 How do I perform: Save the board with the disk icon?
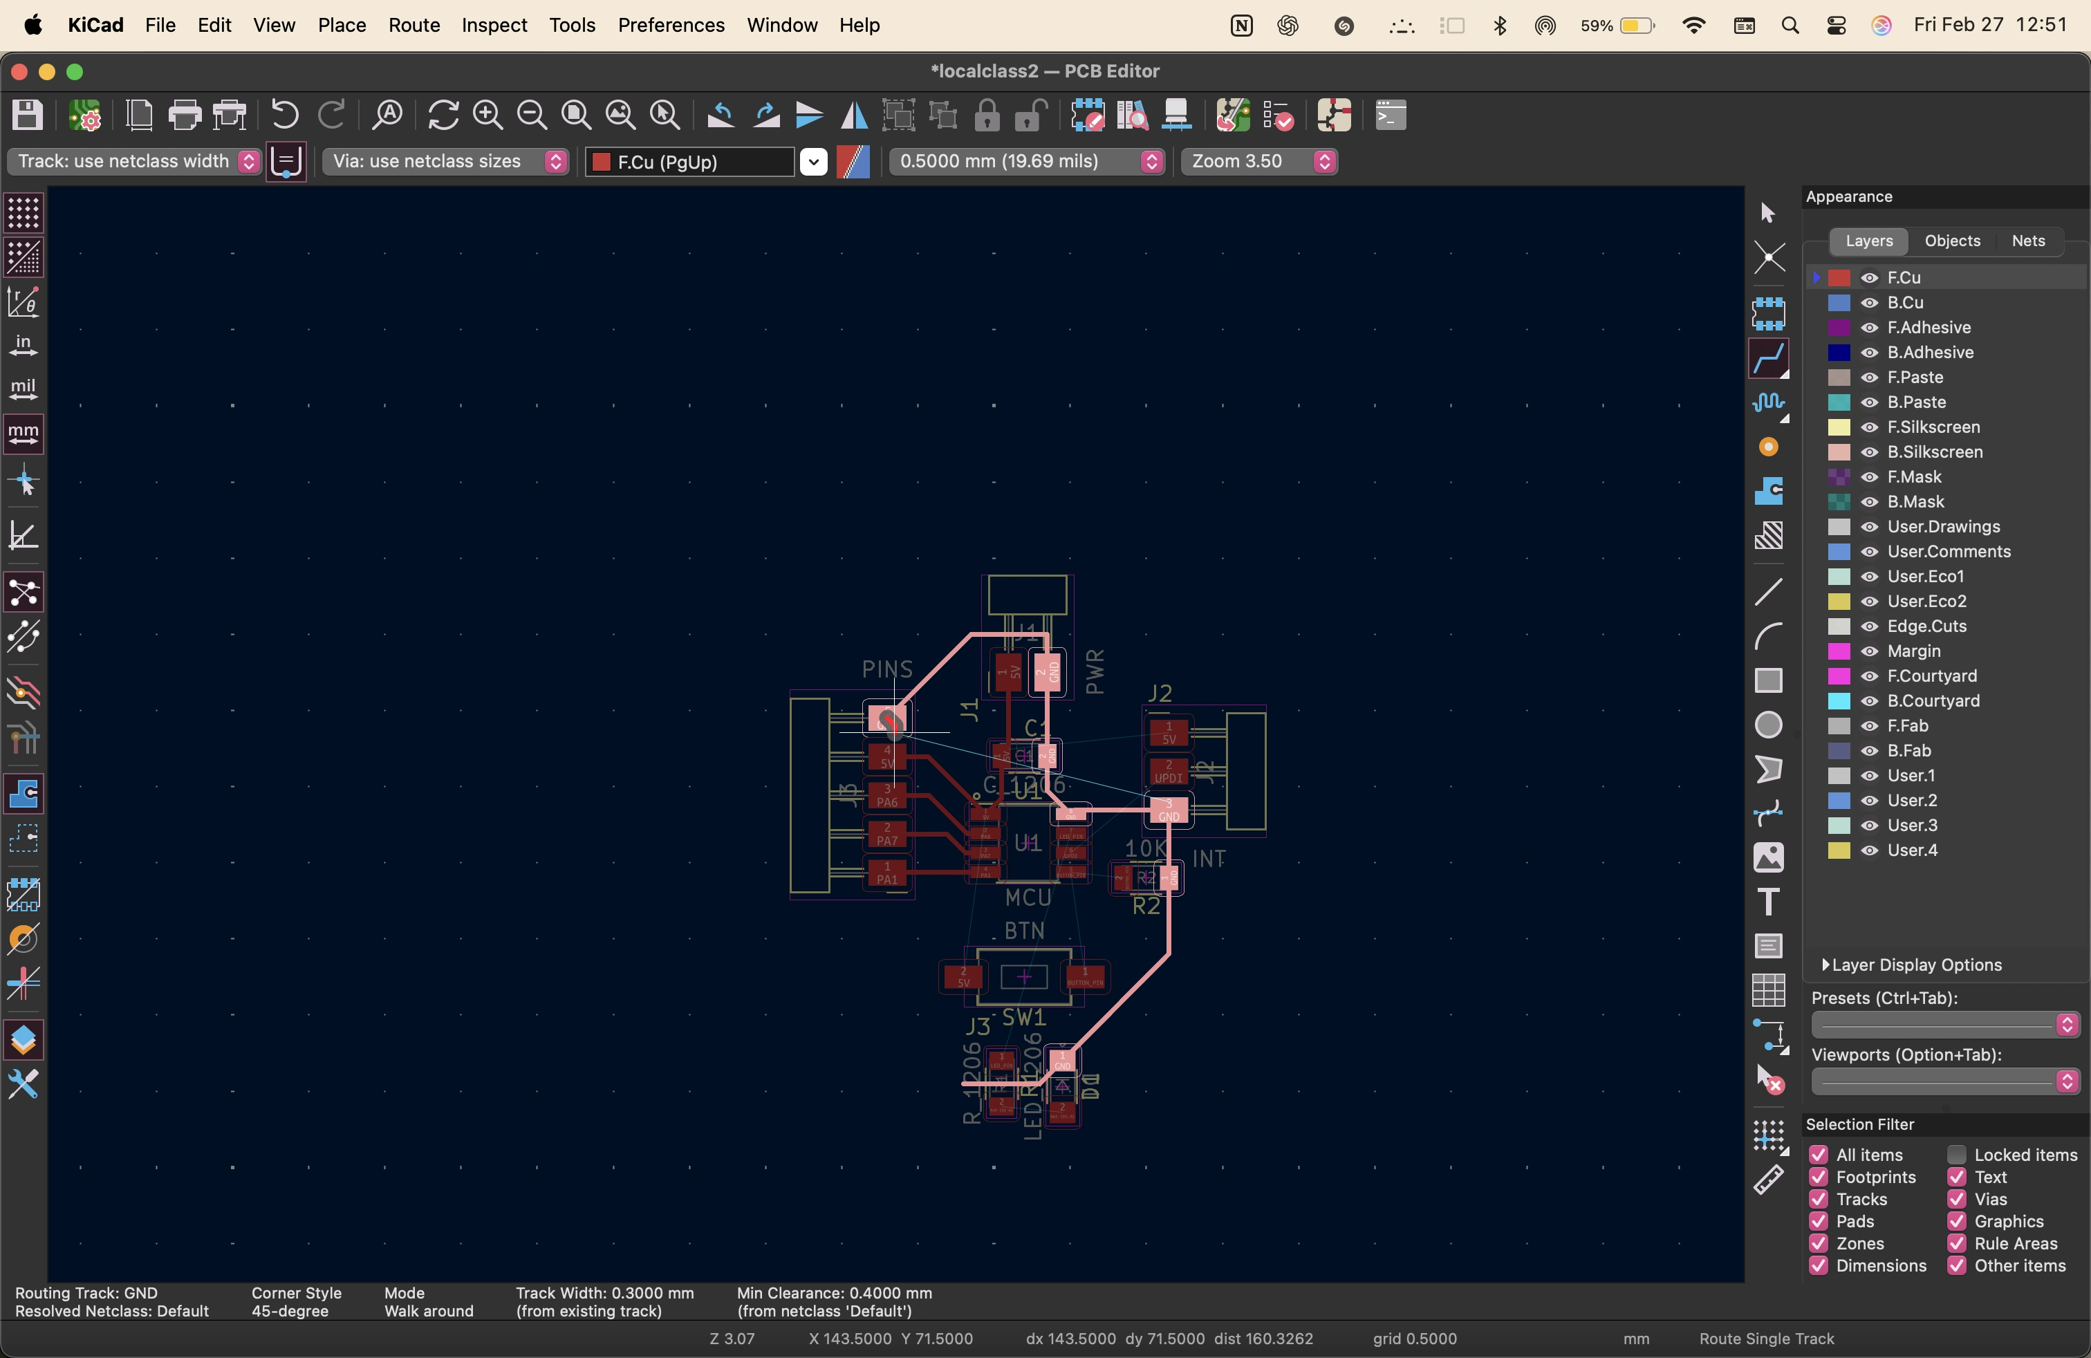click(27, 115)
